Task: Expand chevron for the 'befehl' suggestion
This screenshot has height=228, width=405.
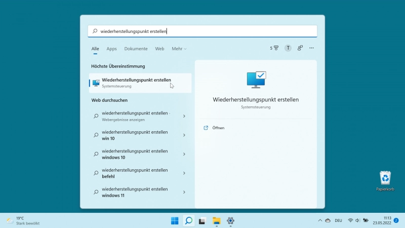Action: [184, 173]
